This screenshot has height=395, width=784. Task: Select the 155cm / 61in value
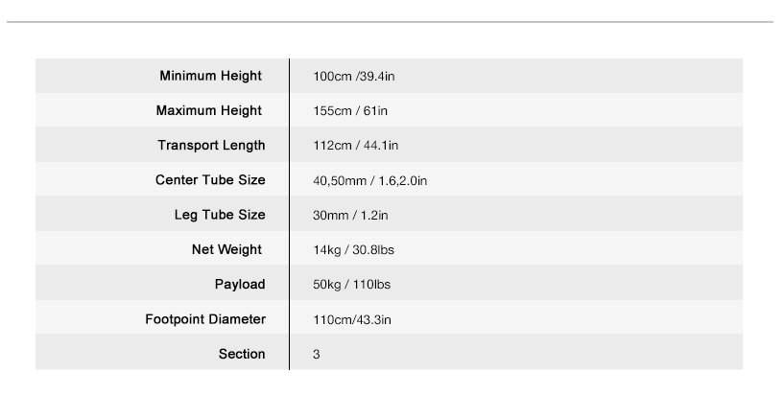point(350,111)
